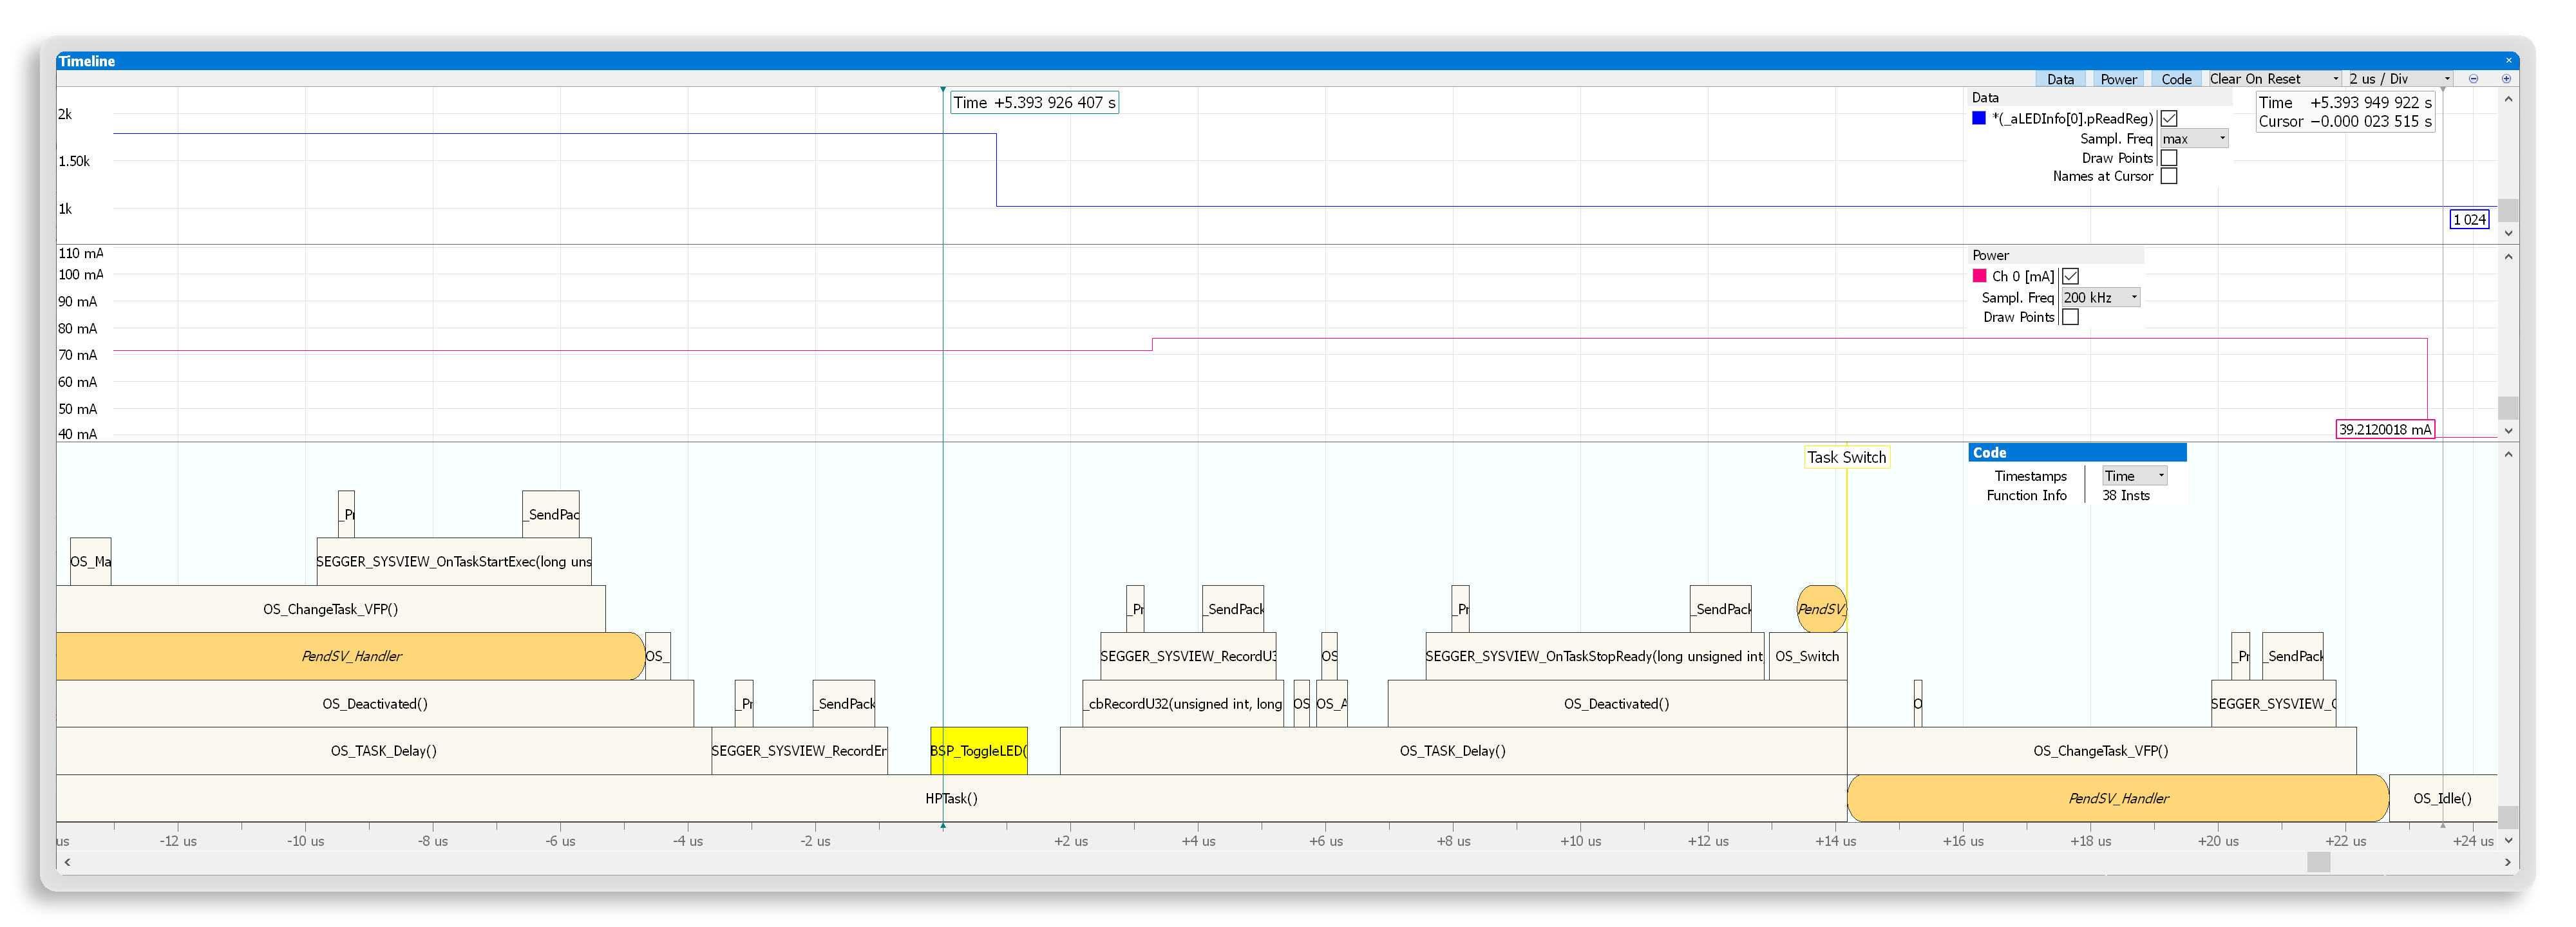2576x927 pixels.
Task: Click the pink Ch 0 color swatch
Action: click(x=1979, y=276)
